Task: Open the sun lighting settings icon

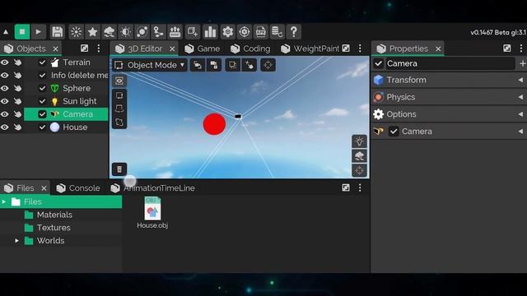Action: pos(76,32)
